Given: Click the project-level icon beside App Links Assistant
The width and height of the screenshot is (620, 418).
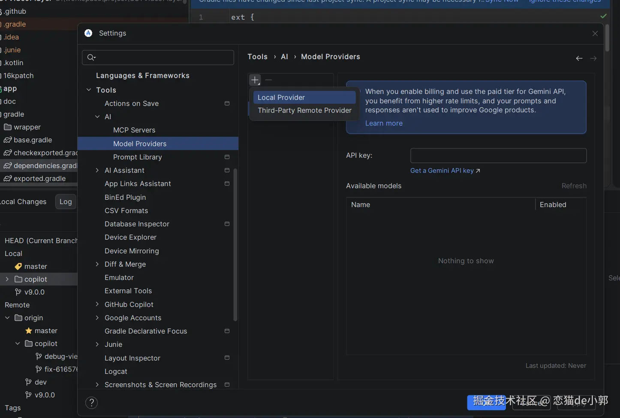Looking at the screenshot, I should coord(227,183).
